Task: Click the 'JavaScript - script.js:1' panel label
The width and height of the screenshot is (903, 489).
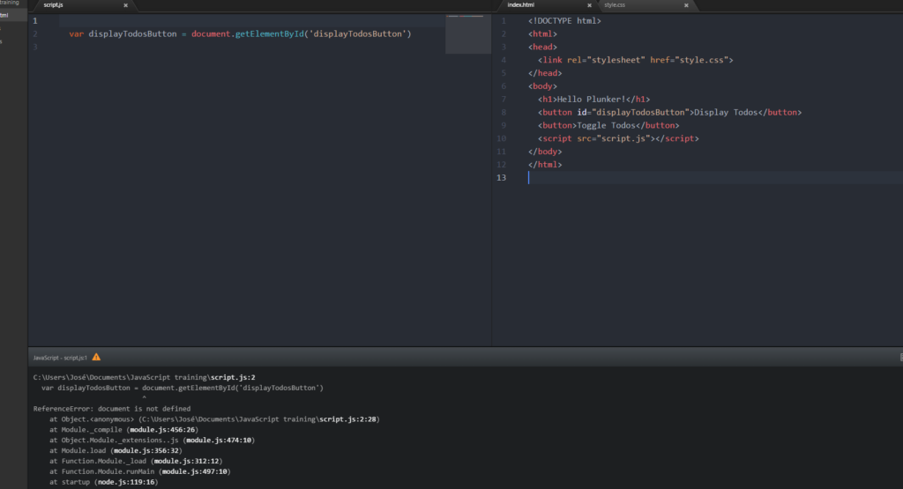Action: pos(60,358)
